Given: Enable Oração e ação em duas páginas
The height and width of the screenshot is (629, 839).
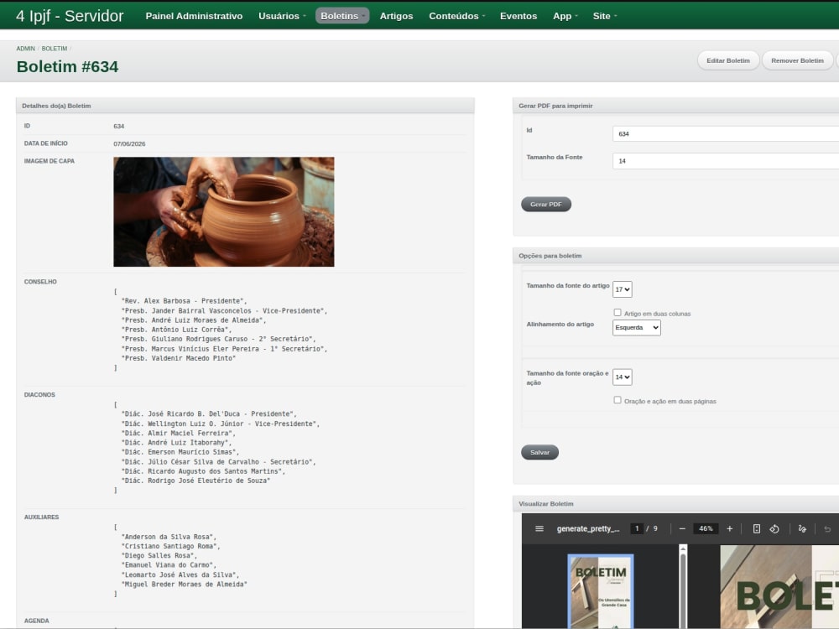Looking at the screenshot, I should click(x=618, y=400).
